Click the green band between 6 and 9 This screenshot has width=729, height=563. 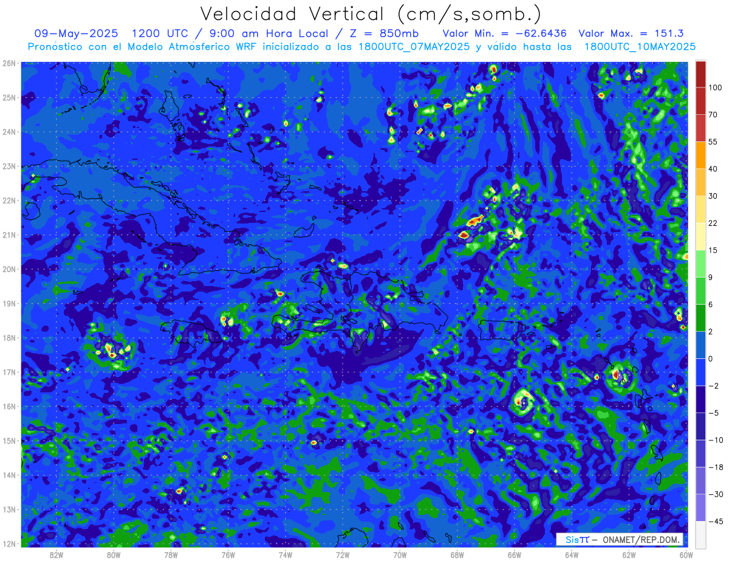pos(700,290)
